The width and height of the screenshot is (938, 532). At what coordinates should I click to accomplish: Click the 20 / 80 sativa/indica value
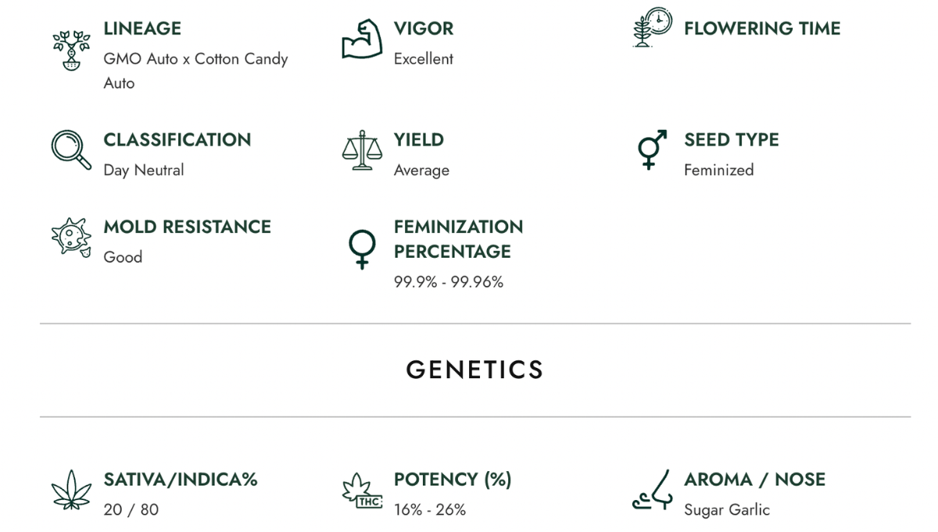[x=131, y=510]
